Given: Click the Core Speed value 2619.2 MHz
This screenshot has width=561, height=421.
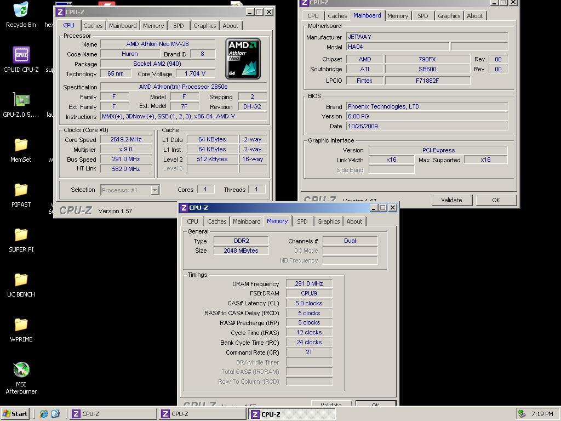Looking at the screenshot, I should [x=126, y=139].
